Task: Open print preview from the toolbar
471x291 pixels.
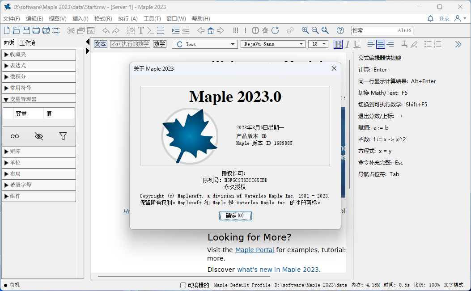Action: [x=46, y=30]
